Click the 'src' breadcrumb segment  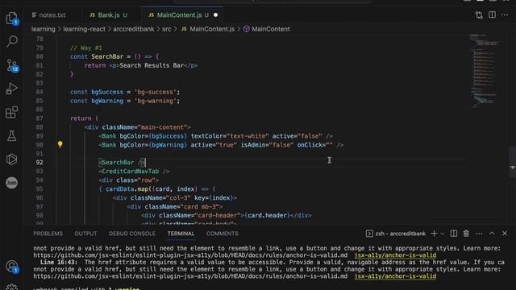pyautogui.click(x=167, y=29)
